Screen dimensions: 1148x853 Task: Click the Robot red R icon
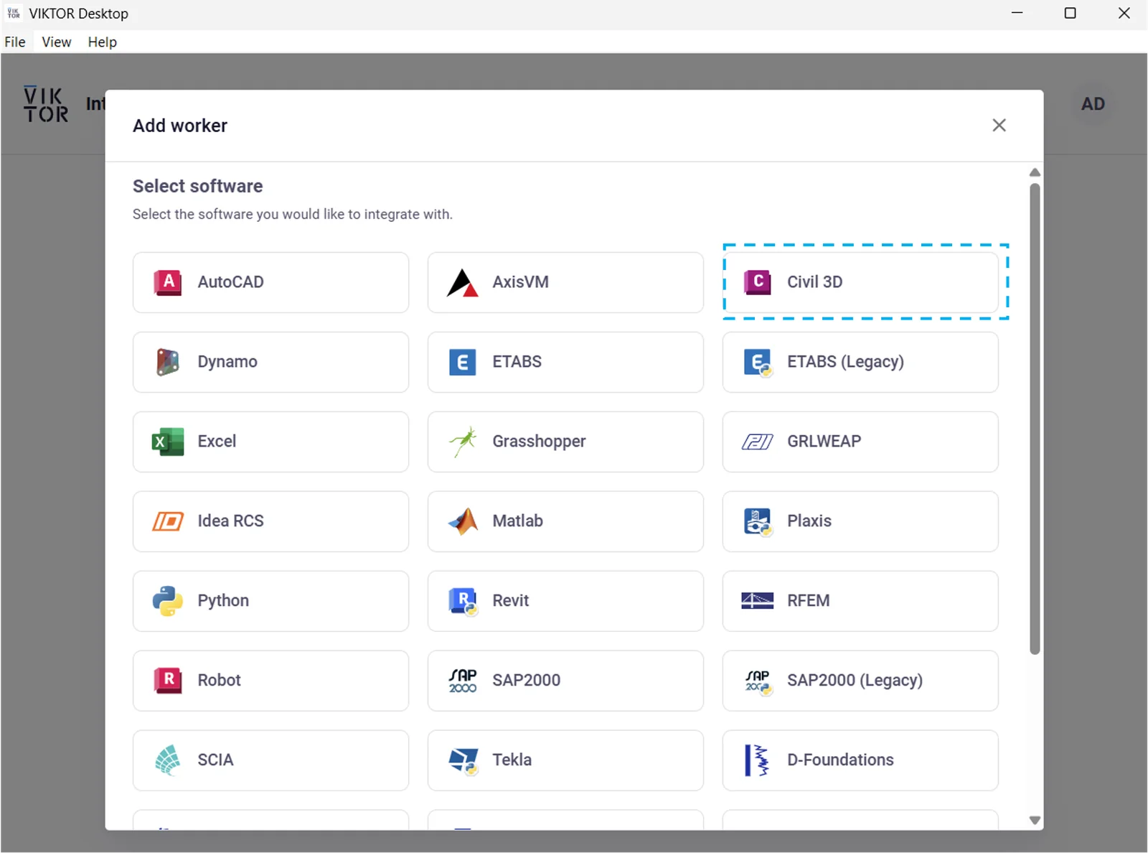click(x=168, y=681)
